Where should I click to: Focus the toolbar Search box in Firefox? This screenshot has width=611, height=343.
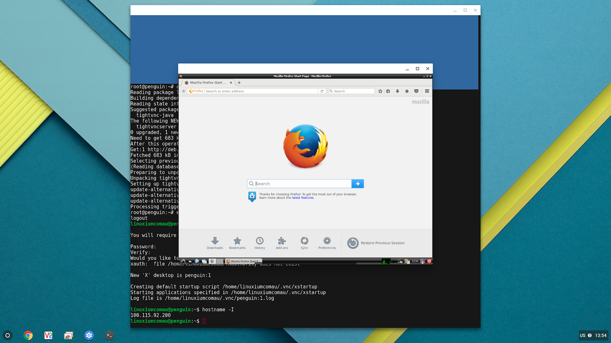click(351, 91)
